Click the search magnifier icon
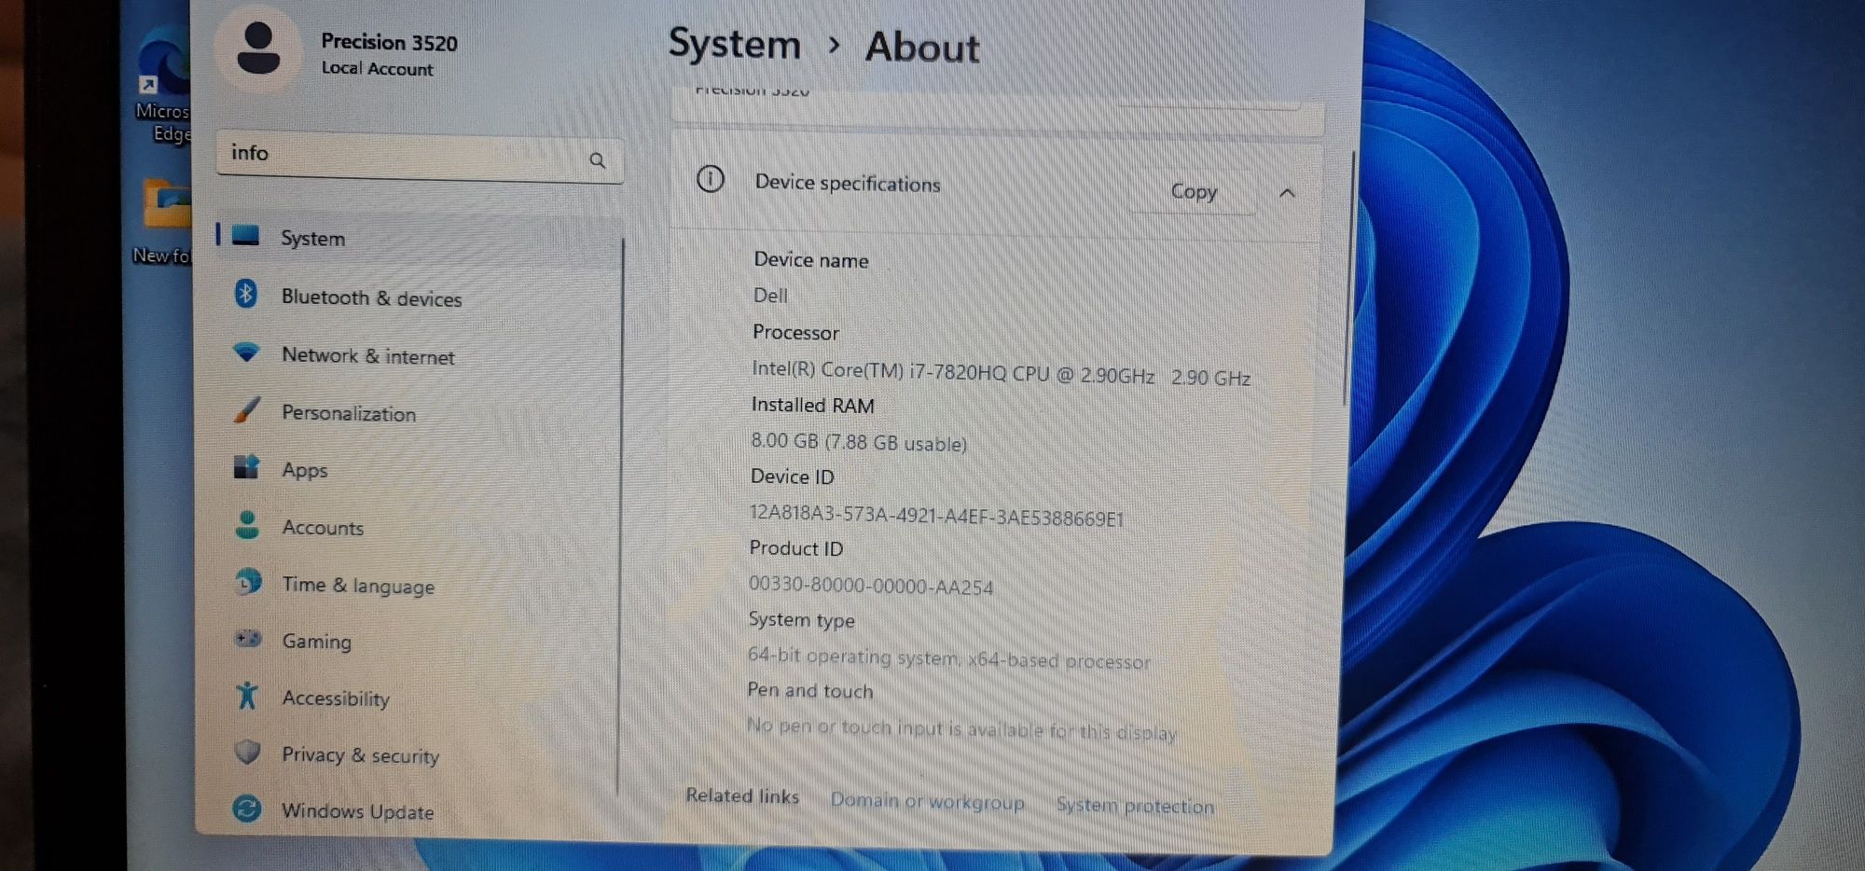 pyautogui.click(x=598, y=160)
